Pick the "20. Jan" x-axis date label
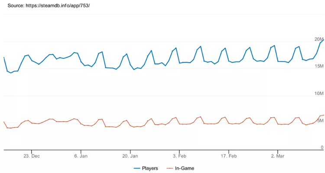 130,155
